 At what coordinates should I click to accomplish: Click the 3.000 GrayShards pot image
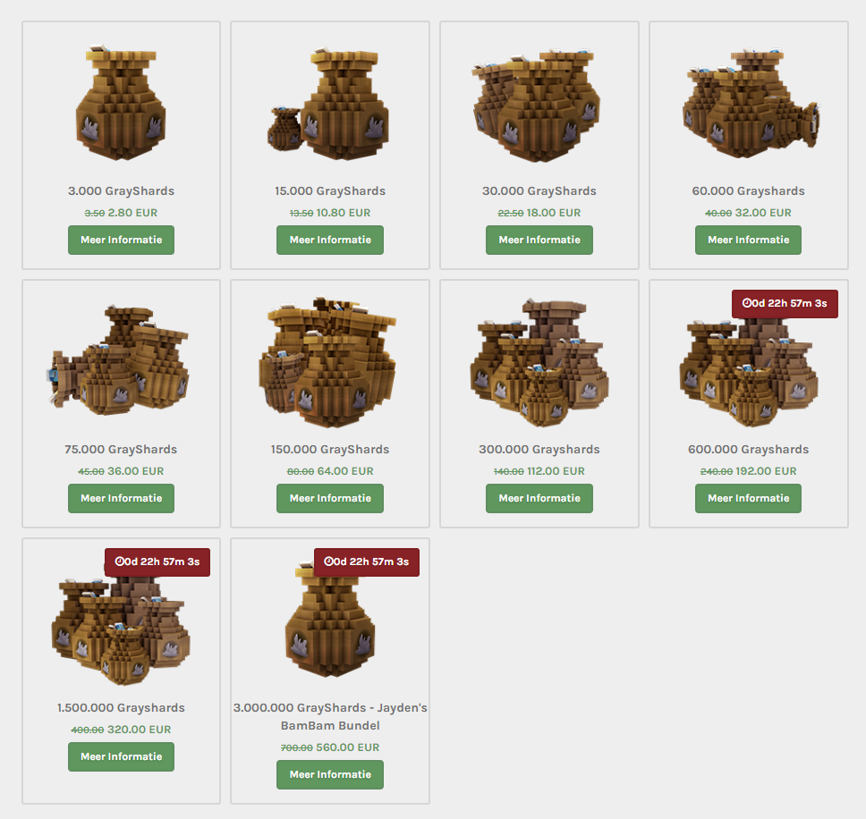[121, 102]
